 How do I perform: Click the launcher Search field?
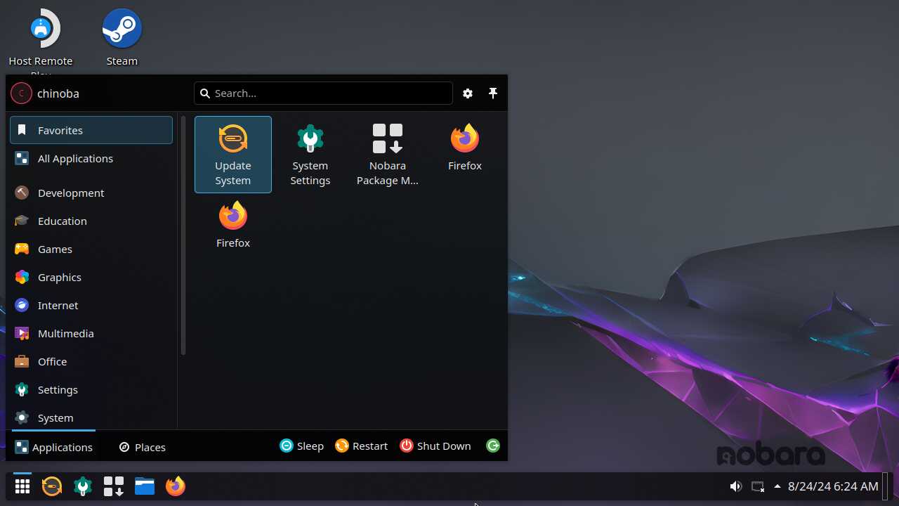tap(323, 93)
